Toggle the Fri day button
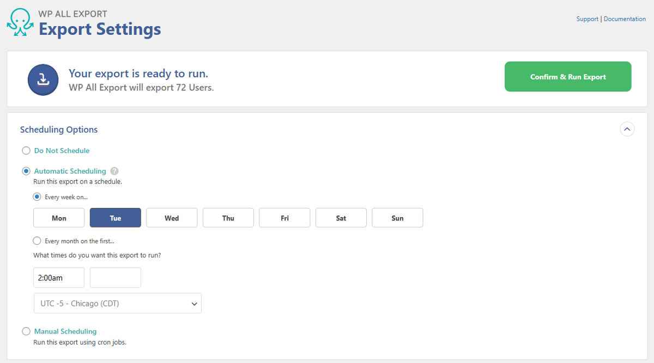 coord(284,218)
